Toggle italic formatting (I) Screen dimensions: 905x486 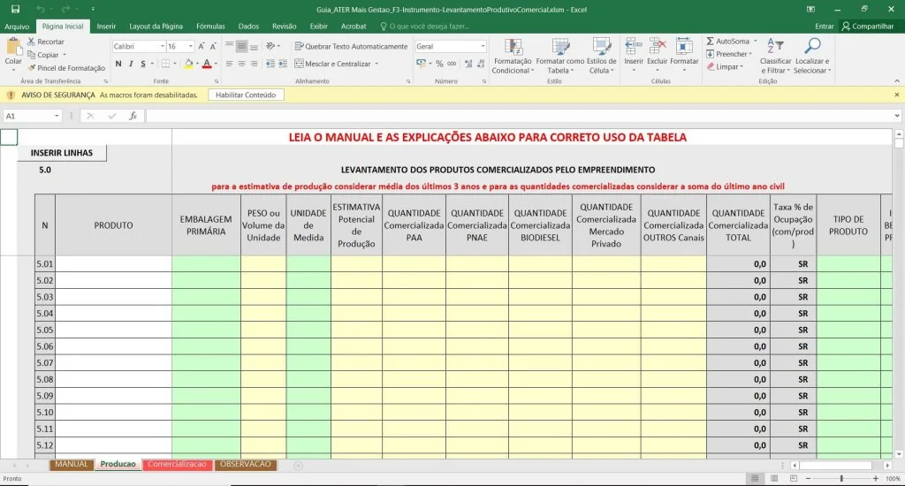click(x=131, y=64)
